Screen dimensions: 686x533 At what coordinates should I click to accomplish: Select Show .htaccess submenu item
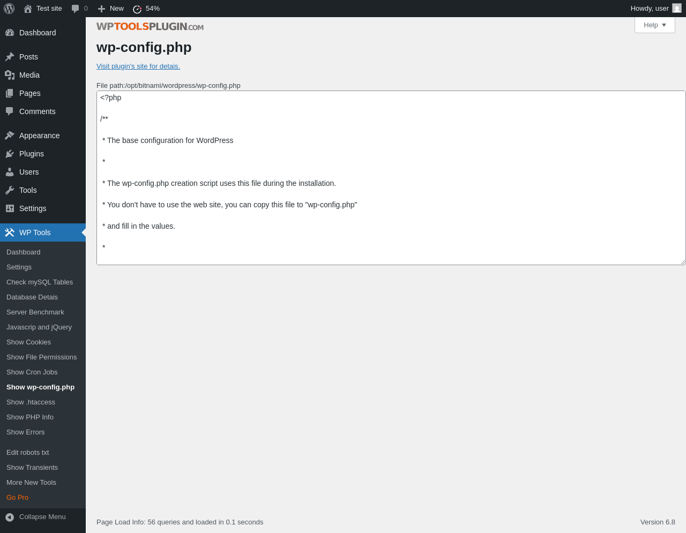[x=31, y=402]
